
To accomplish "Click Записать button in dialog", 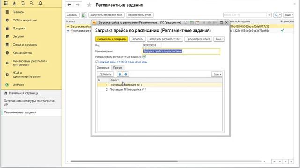I will [137, 39].
